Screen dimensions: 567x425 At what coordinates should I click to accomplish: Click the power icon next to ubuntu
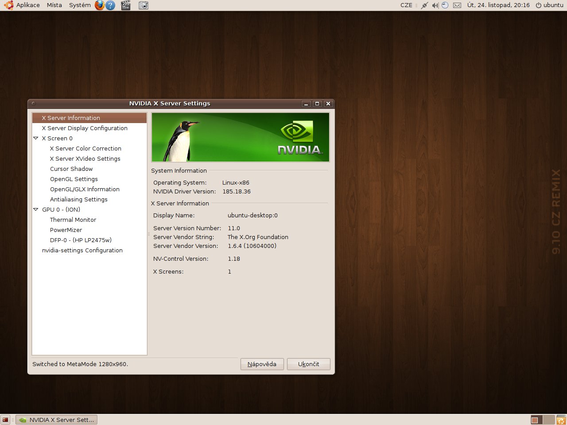coord(539,5)
